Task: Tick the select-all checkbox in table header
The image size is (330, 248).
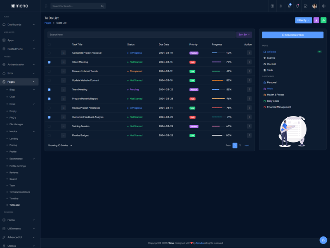Action: [x=49, y=45]
